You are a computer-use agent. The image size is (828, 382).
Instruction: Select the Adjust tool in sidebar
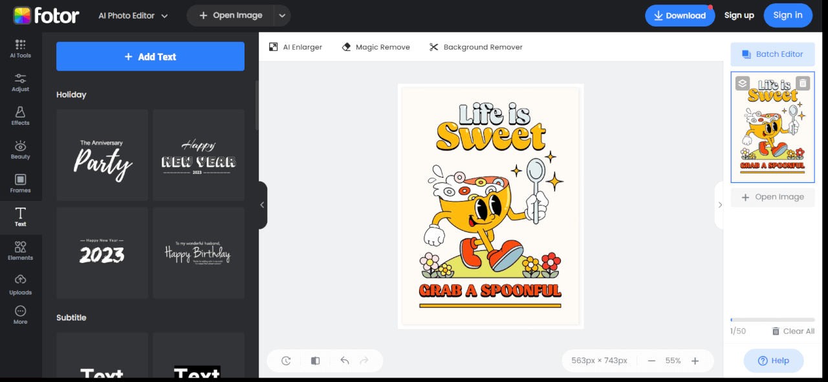[20, 82]
